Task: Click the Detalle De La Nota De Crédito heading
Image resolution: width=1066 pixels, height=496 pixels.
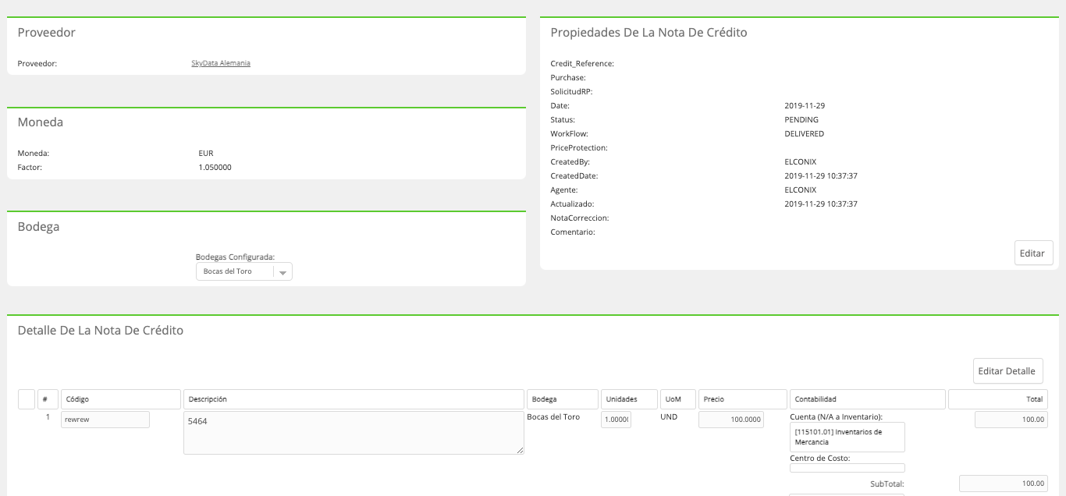Action: point(101,331)
